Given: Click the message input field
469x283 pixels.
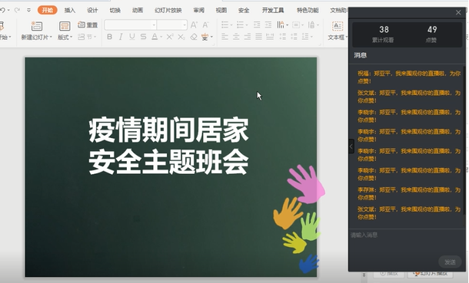Looking at the screenshot, I should tap(407, 242).
